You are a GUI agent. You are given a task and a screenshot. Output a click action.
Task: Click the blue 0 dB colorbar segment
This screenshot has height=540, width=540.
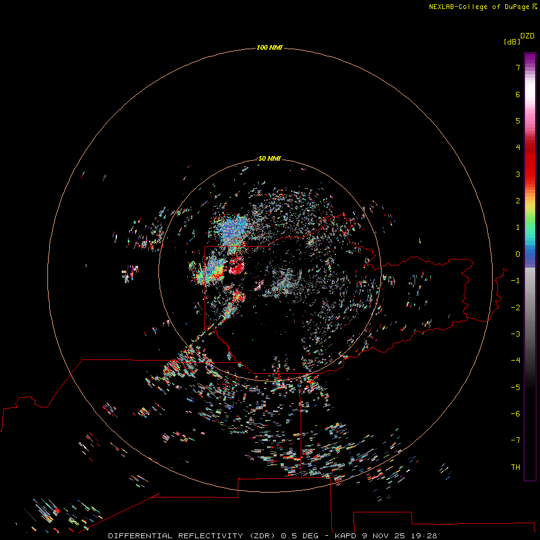[x=530, y=254]
